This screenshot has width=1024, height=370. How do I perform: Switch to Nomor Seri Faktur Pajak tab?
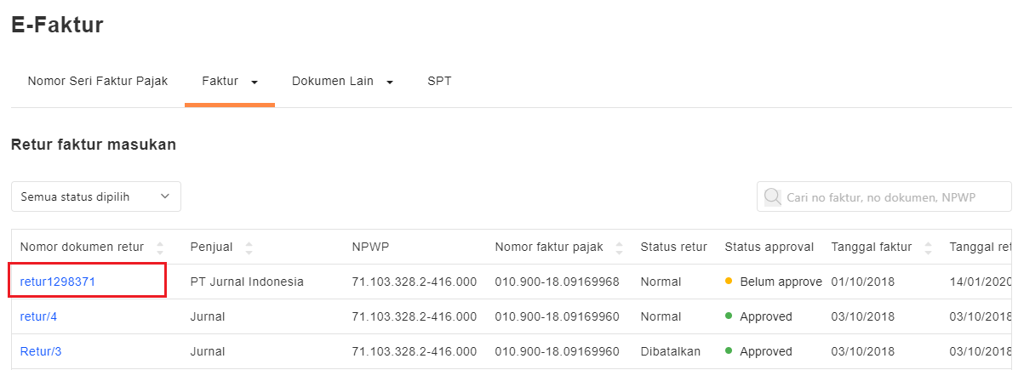coord(97,82)
